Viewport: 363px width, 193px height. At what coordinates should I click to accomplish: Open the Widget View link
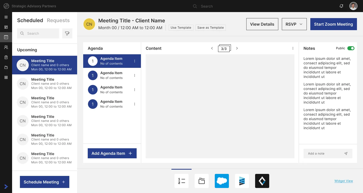click(x=344, y=181)
